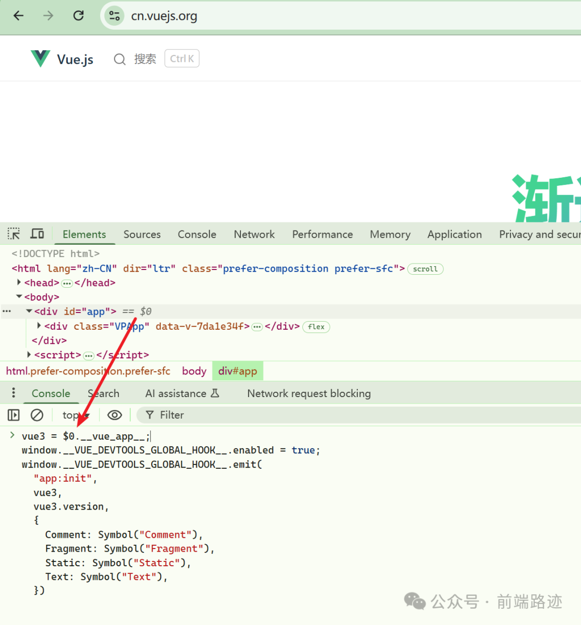Screen dimensions: 581x625
Task: Click the Vue.js logo
Action: [40, 59]
